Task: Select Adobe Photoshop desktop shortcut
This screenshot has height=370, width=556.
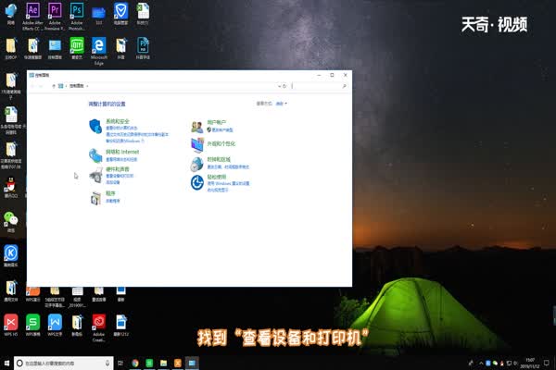Action: point(77,17)
